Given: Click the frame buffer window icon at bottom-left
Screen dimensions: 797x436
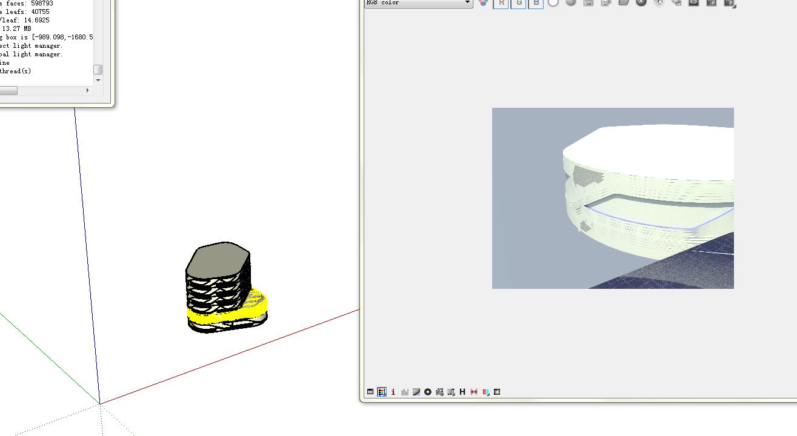Looking at the screenshot, I should coord(370,392).
